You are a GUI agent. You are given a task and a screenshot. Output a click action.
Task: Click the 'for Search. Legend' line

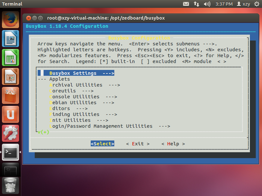pos(132,61)
